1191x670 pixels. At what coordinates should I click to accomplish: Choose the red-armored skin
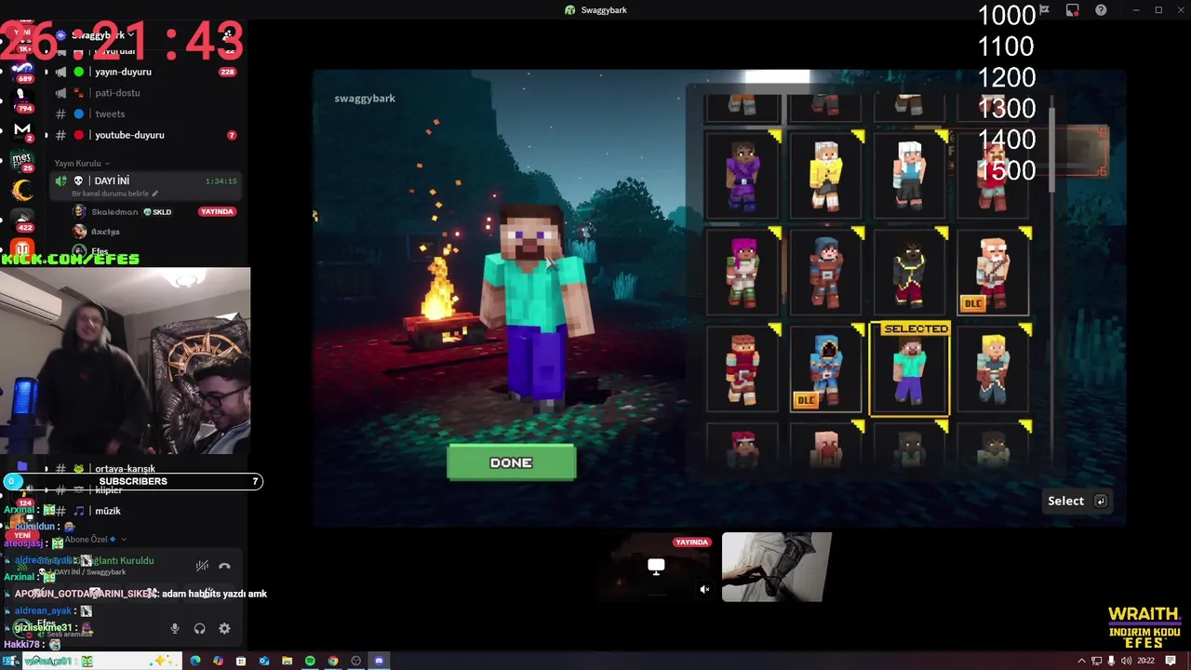coord(743,368)
